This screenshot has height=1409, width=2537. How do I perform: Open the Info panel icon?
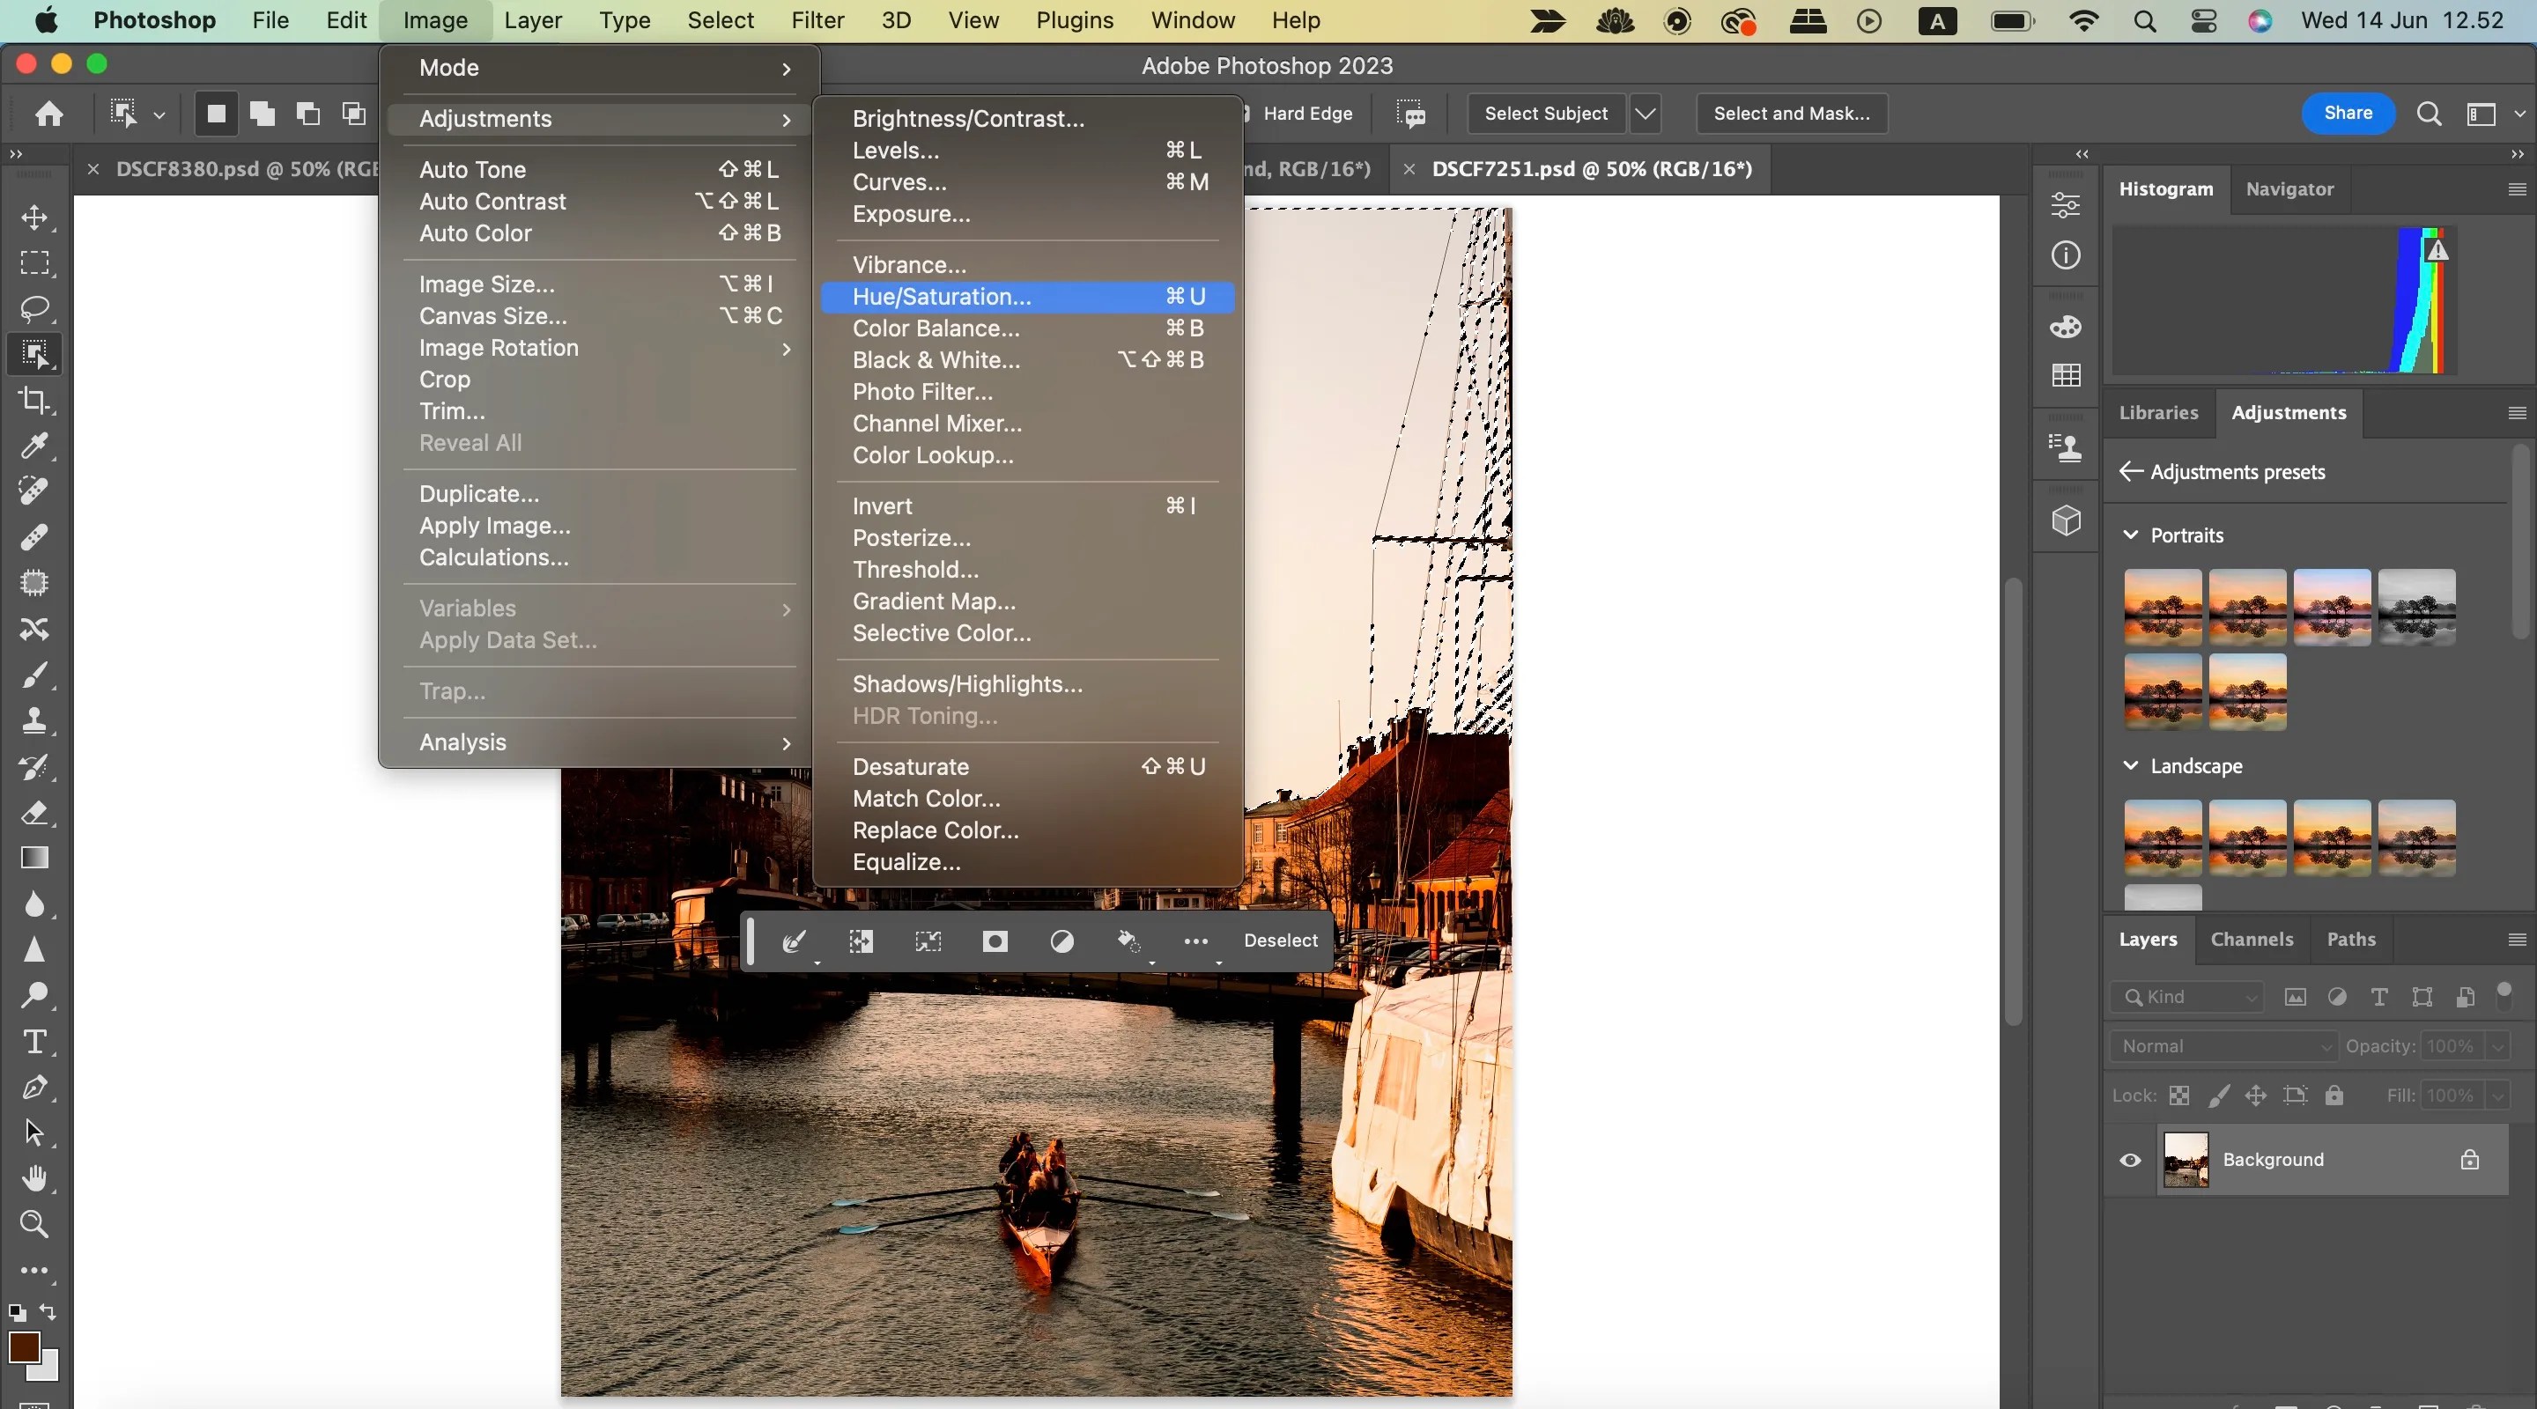click(2065, 256)
